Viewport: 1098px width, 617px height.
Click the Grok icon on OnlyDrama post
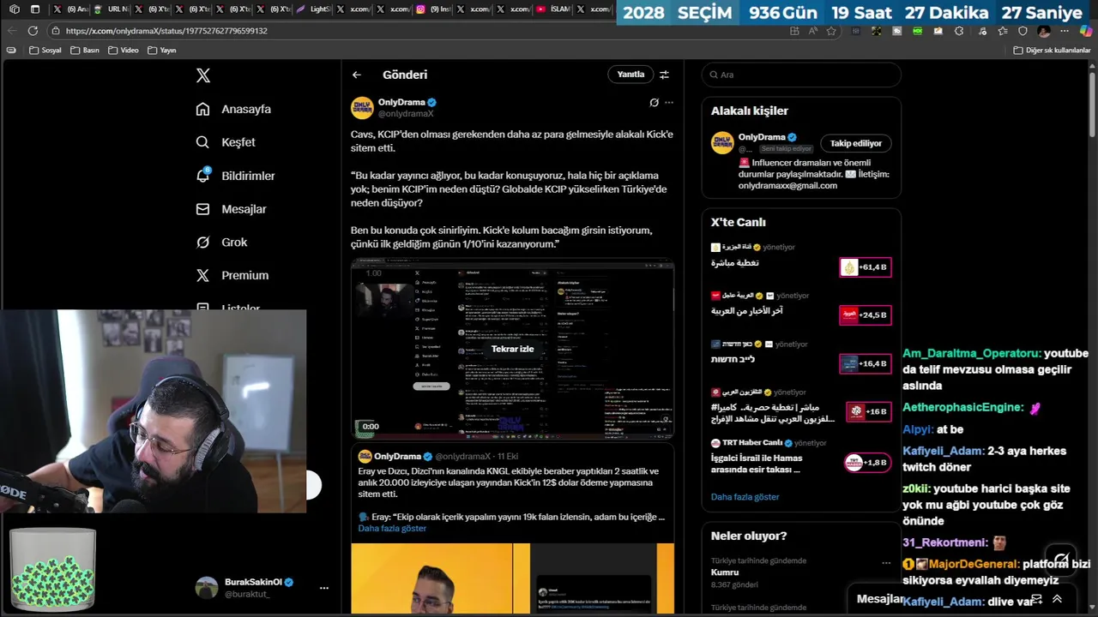click(x=654, y=103)
